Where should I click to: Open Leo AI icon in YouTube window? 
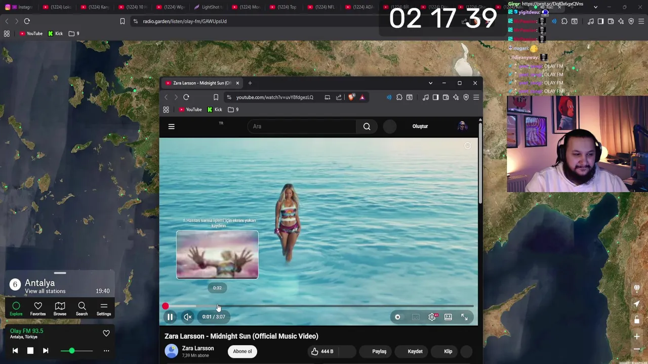pyautogui.click(x=456, y=97)
